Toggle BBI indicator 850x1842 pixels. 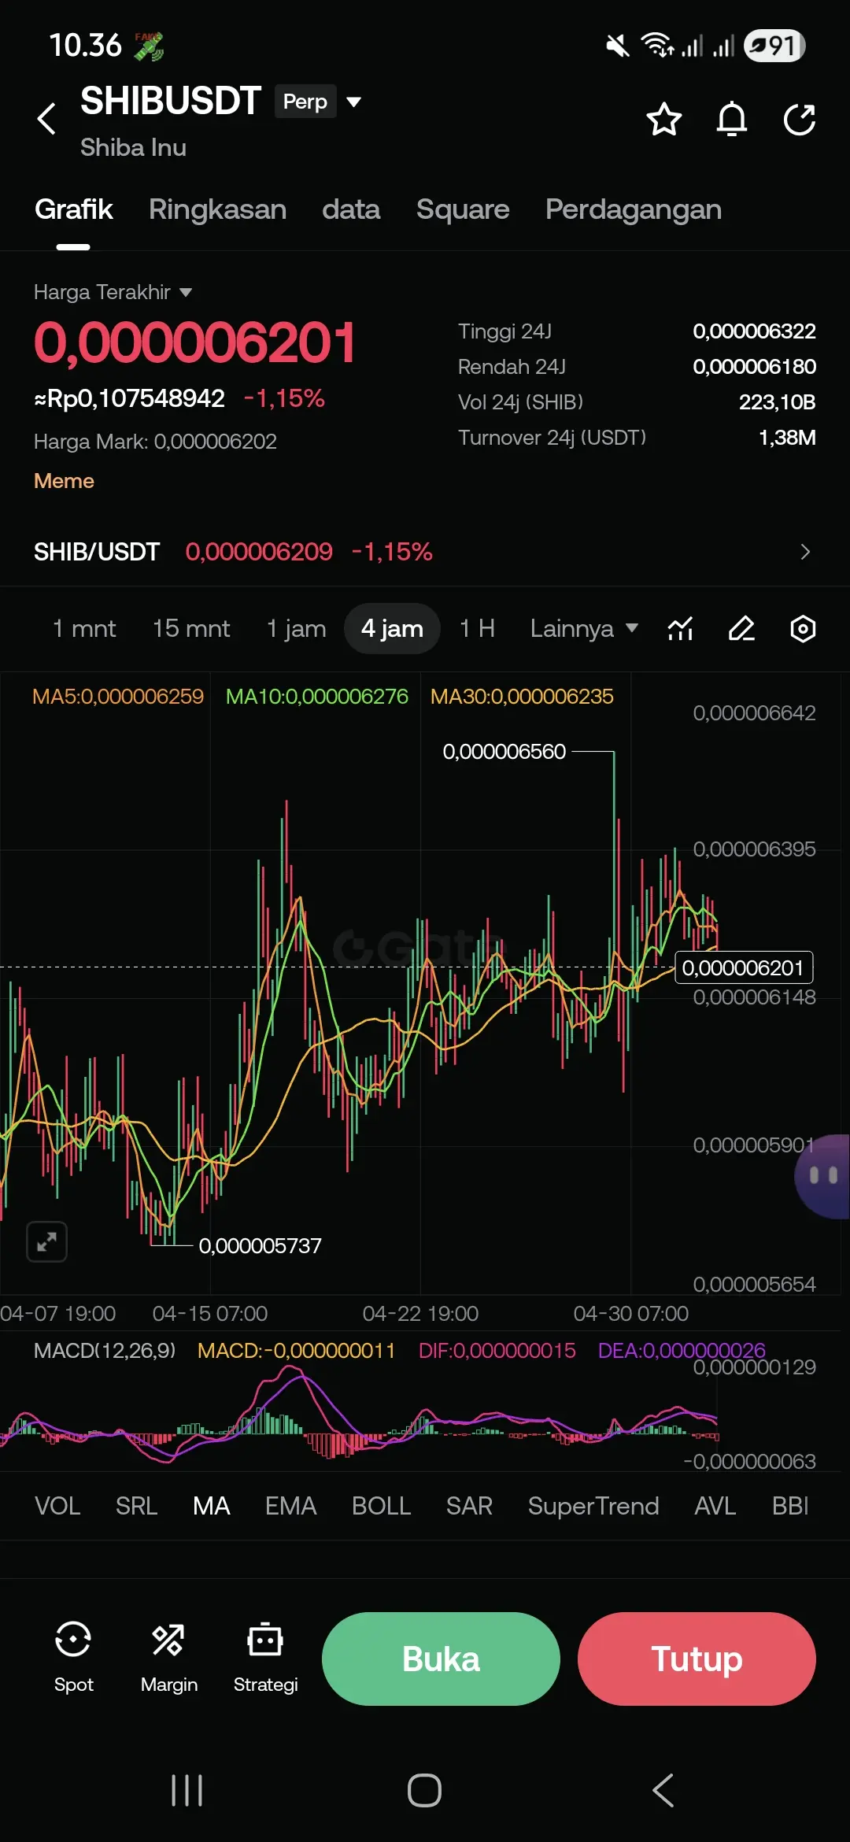coord(790,1506)
